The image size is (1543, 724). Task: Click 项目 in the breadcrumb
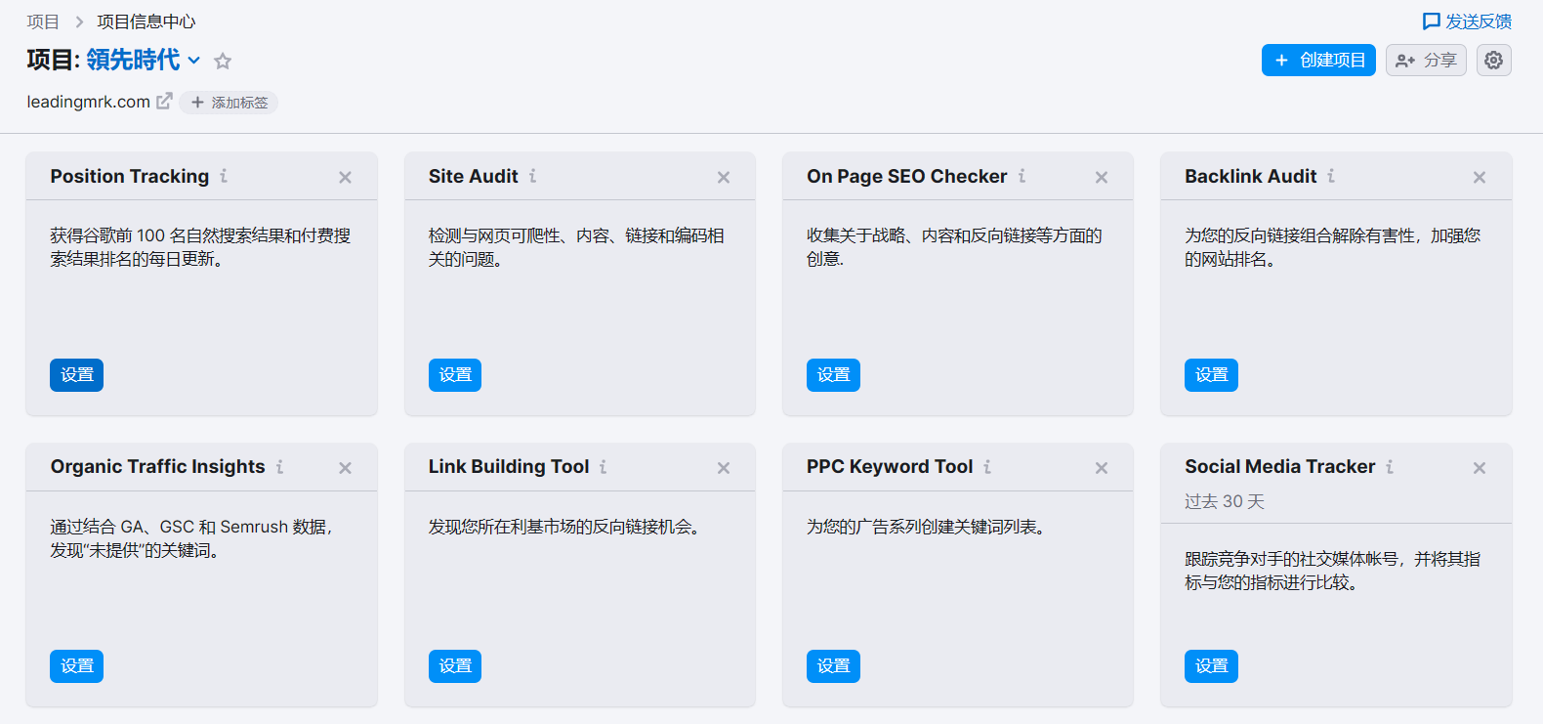[43, 21]
